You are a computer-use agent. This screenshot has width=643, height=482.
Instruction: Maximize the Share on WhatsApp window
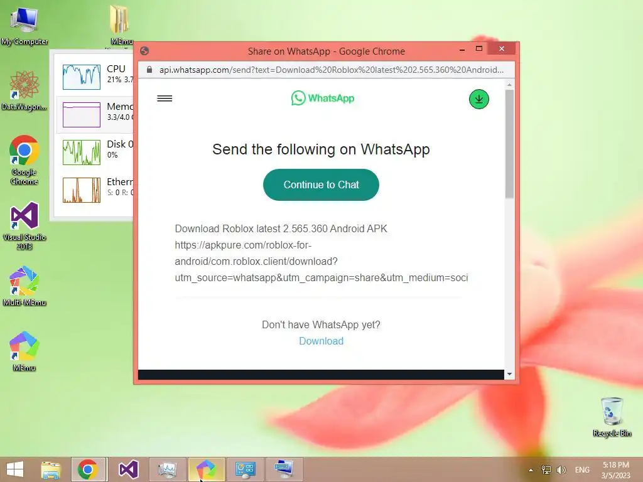pyautogui.click(x=478, y=49)
